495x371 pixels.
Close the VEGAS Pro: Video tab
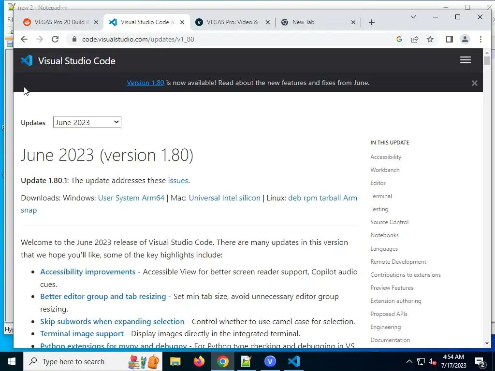pyautogui.click(x=268, y=22)
